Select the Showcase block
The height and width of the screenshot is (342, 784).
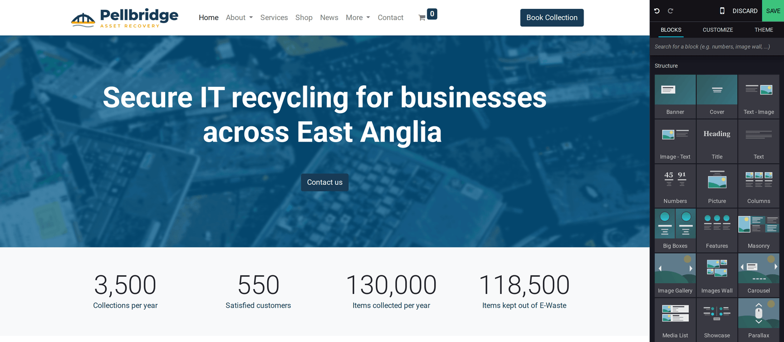[717, 320]
